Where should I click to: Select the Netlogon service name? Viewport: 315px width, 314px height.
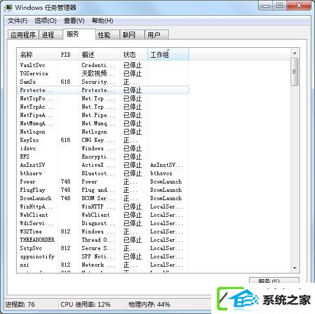tap(33, 132)
